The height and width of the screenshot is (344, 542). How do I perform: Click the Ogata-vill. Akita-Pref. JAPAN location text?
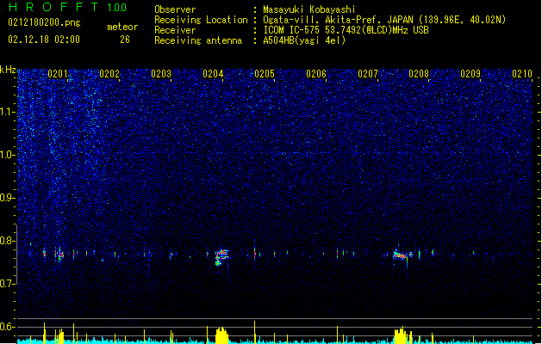(x=338, y=20)
